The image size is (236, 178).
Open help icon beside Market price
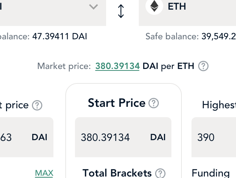pos(203,66)
